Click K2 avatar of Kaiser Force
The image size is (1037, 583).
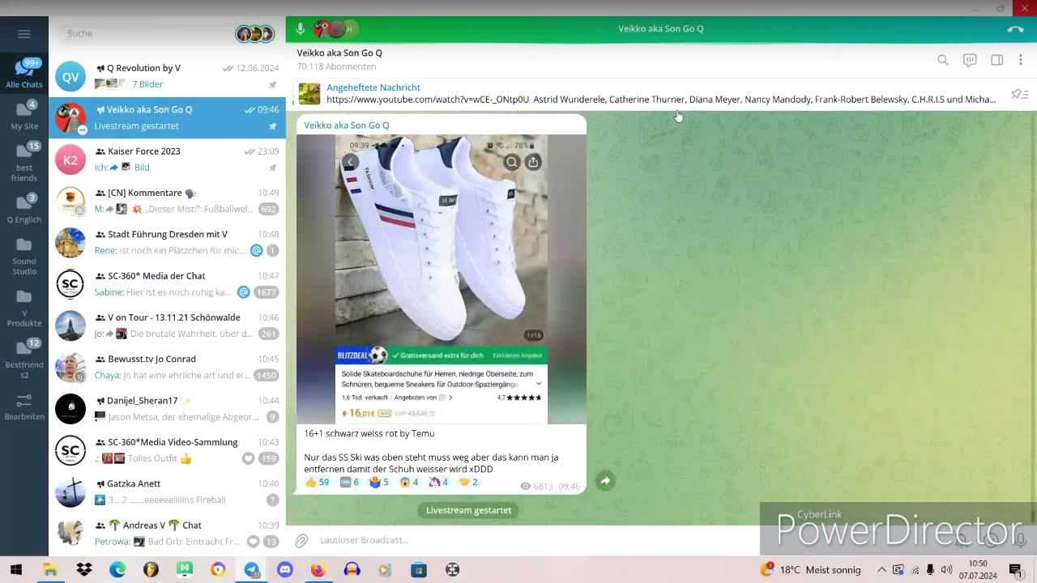coord(70,160)
